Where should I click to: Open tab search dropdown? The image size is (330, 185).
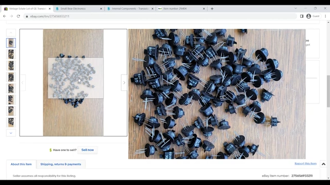[x=295, y=8]
